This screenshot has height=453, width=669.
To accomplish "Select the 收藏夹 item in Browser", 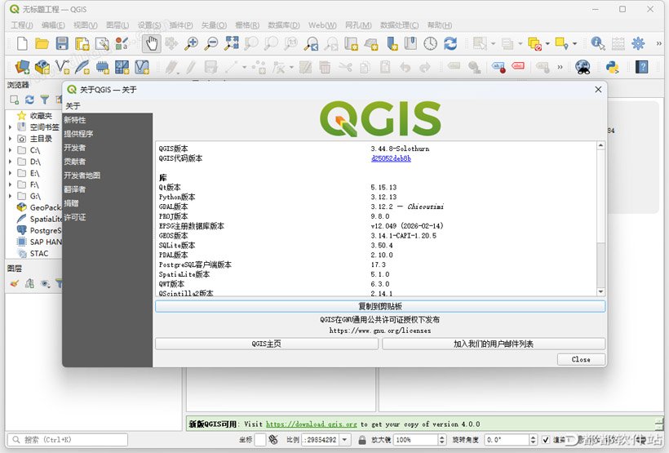I will [41, 116].
